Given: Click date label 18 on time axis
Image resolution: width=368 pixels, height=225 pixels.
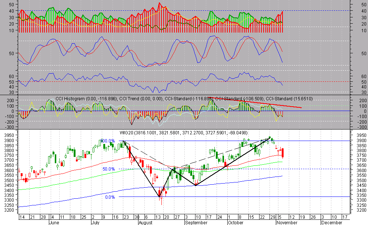Looking at the screenshot, I should point(73,217).
